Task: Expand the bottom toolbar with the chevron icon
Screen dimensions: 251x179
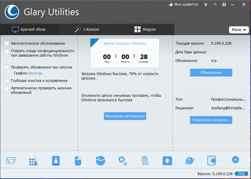Action: (235, 160)
